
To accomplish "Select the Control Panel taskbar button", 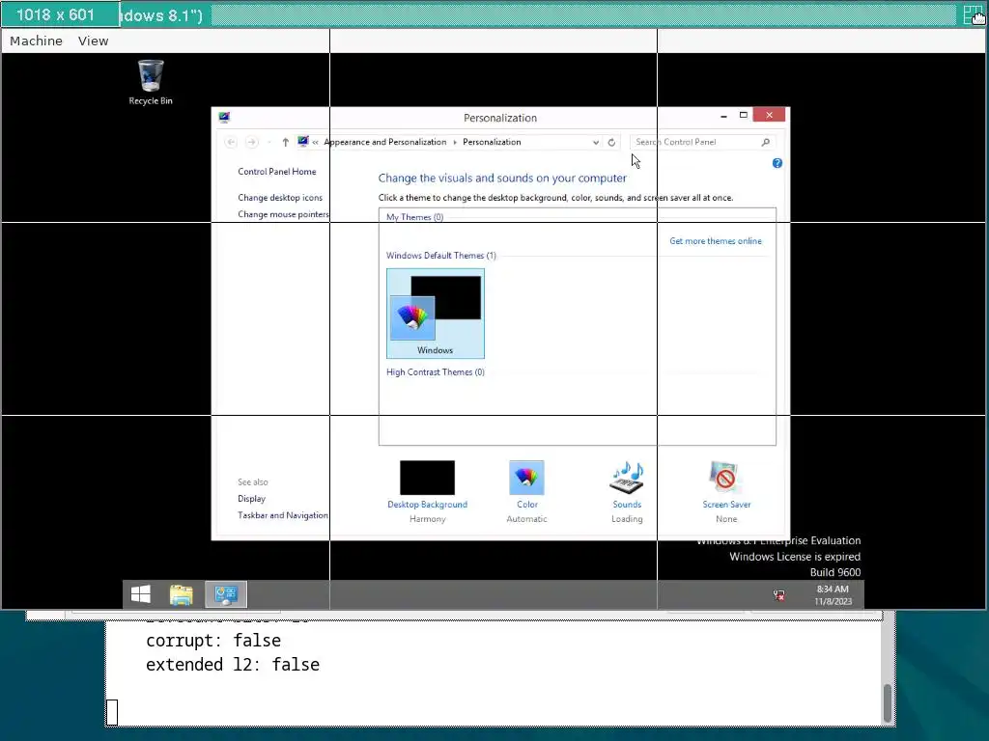I will (x=226, y=594).
